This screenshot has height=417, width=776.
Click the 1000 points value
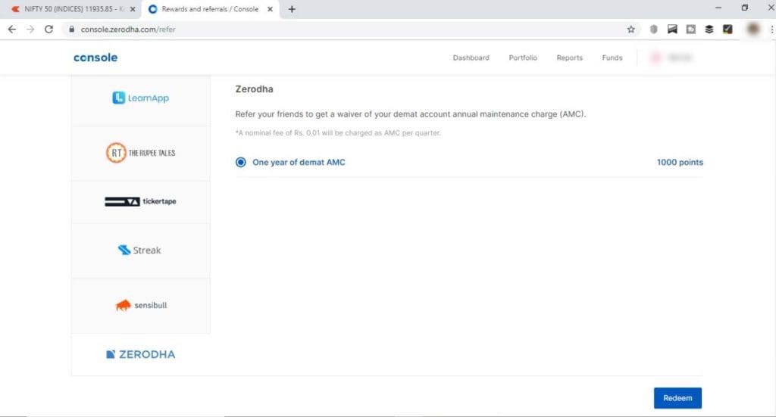(x=680, y=162)
